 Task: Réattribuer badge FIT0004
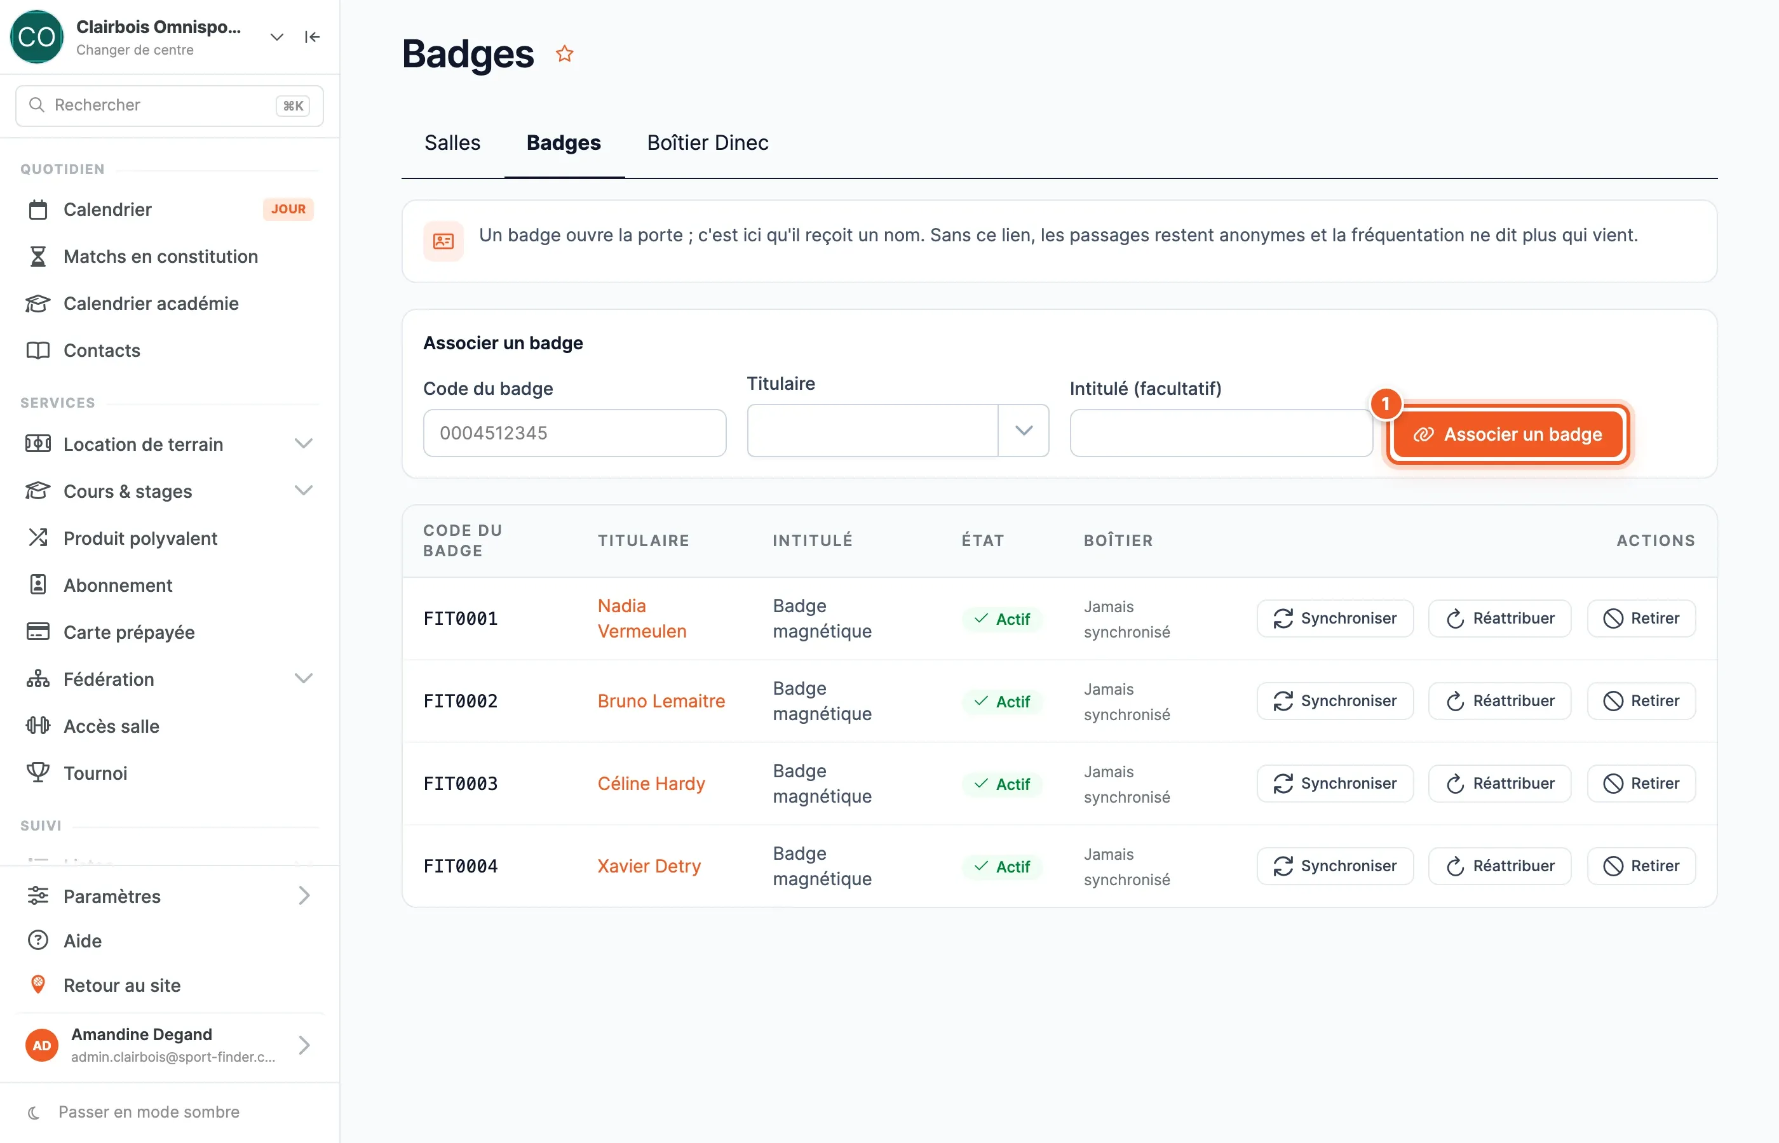1499,866
